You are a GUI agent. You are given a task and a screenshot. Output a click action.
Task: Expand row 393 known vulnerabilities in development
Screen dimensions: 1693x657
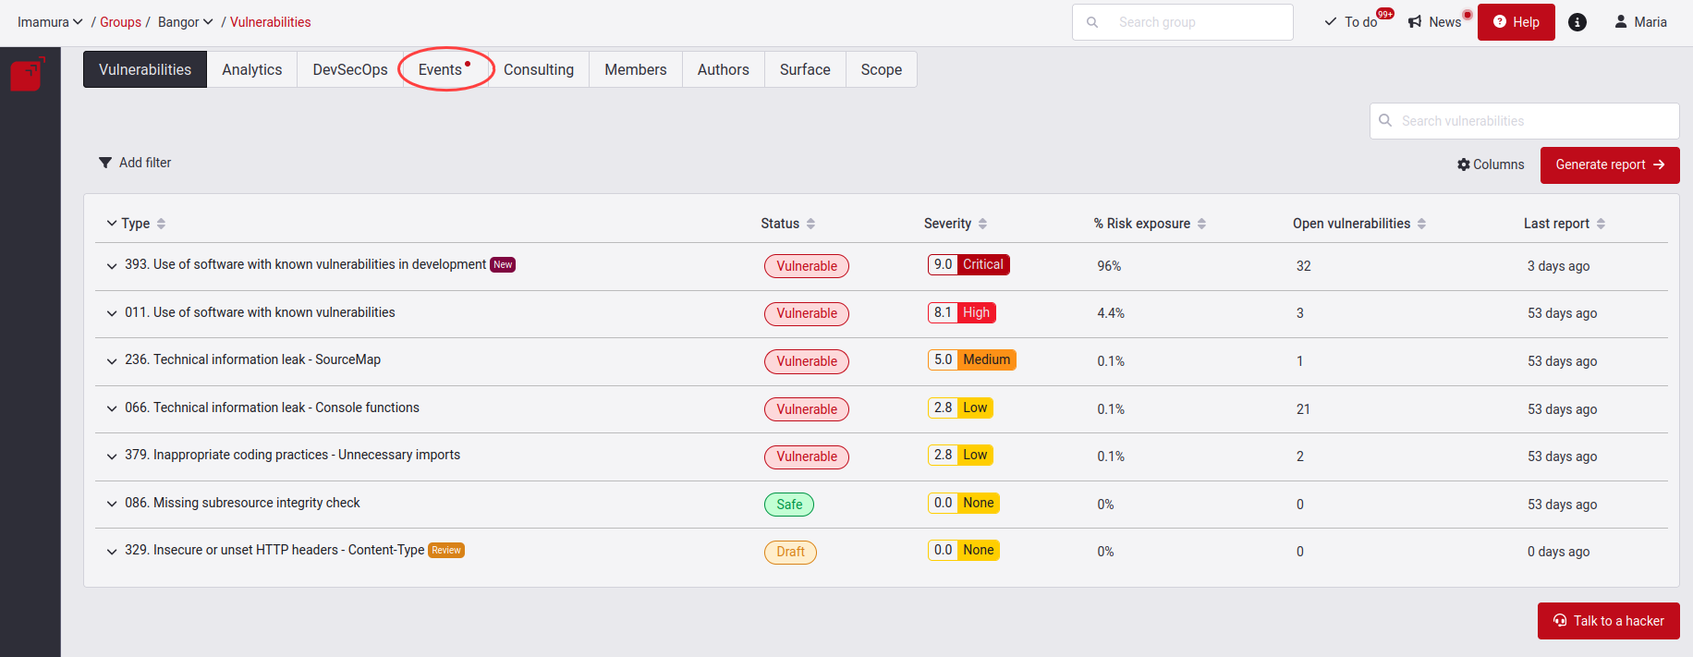[x=112, y=266]
